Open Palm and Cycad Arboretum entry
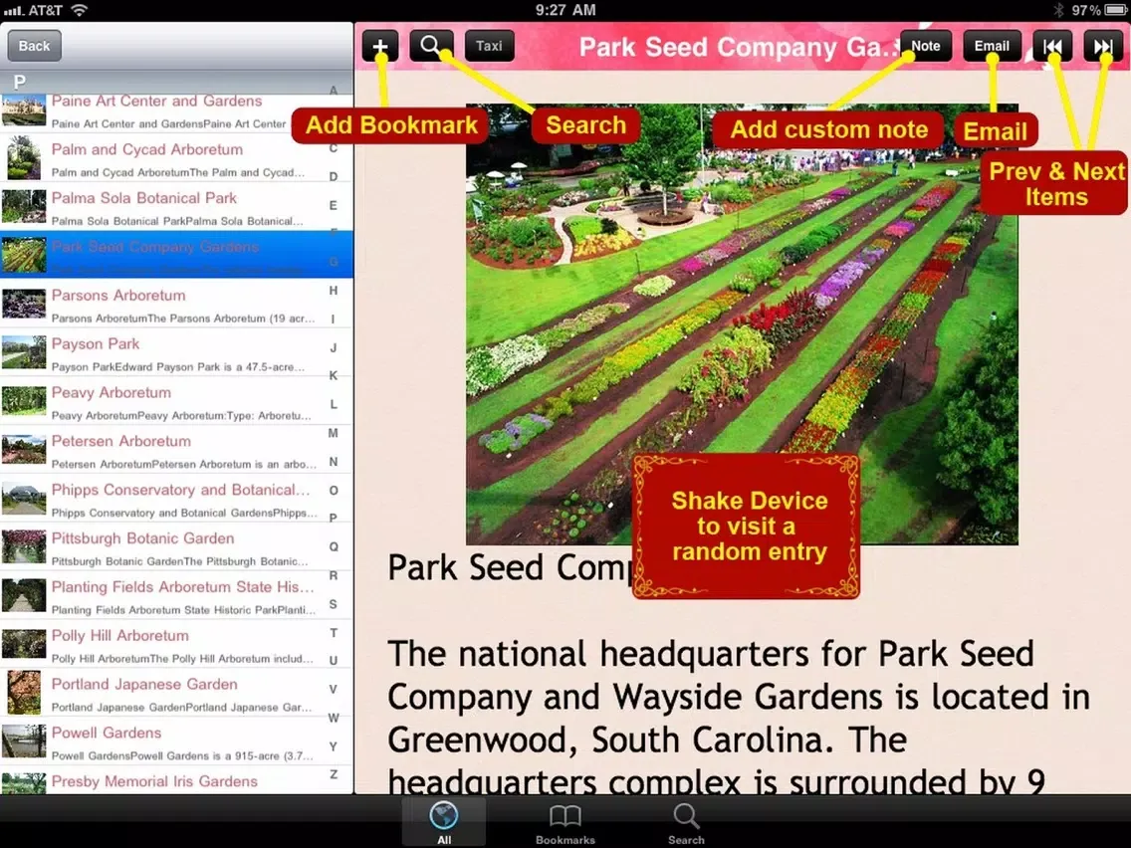 click(177, 157)
